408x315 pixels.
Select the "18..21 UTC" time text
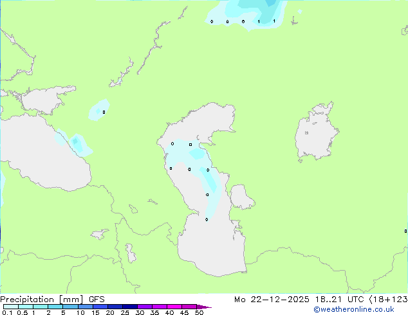[339, 300]
